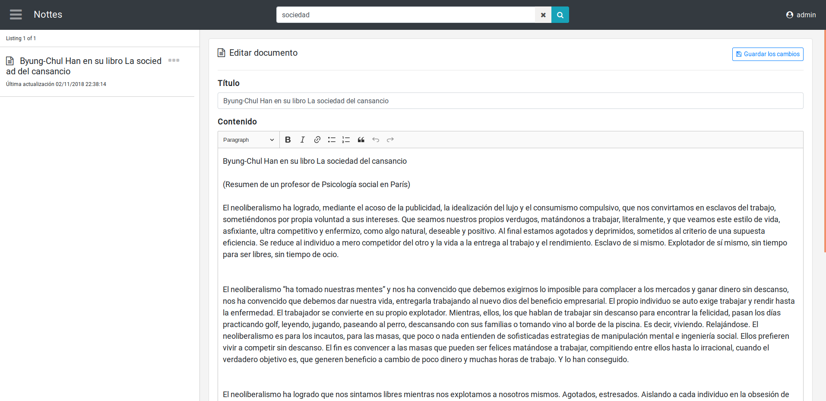The width and height of the screenshot is (826, 401).
Task: Toggle bold formatting
Action: click(x=288, y=140)
